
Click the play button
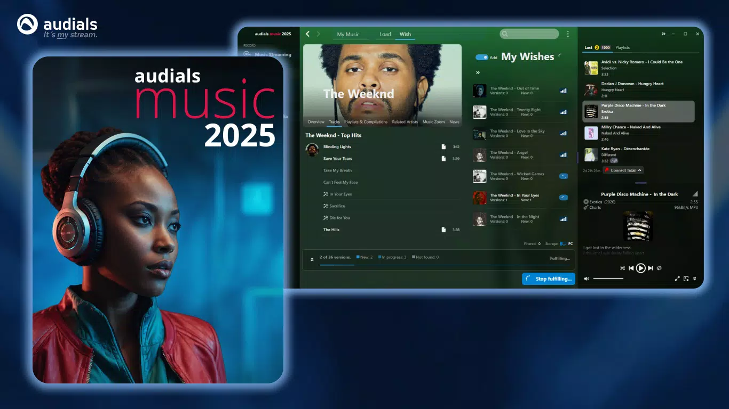coord(641,268)
